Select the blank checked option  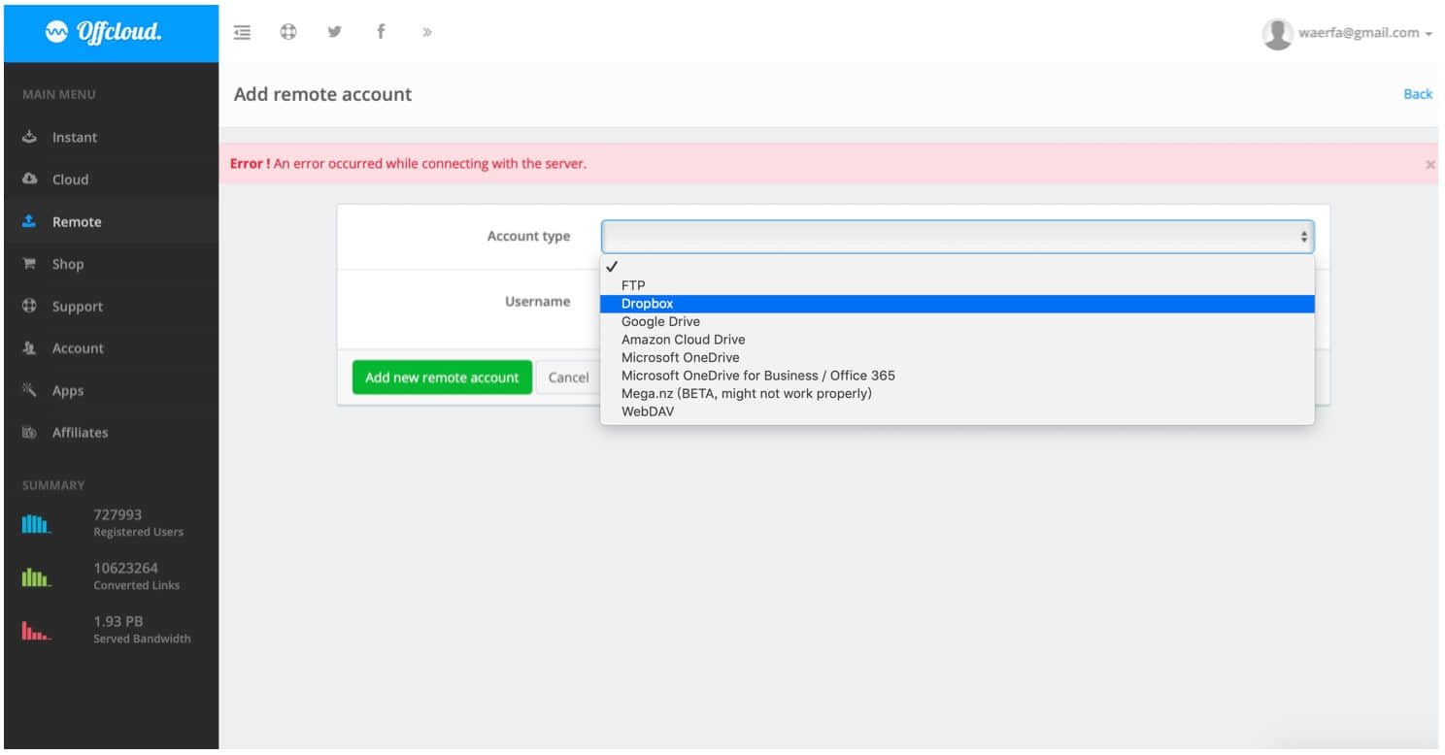[x=958, y=267]
